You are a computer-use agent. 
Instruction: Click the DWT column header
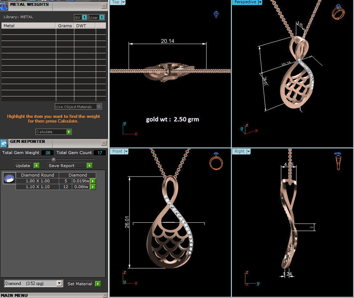tap(85, 25)
